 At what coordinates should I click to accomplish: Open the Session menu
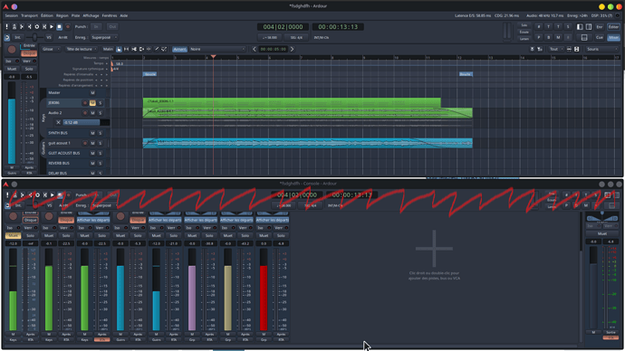coord(11,15)
